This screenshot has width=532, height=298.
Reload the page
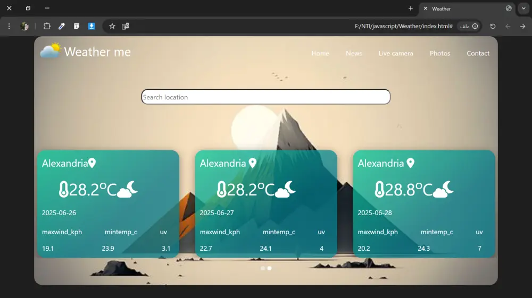[x=493, y=26]
